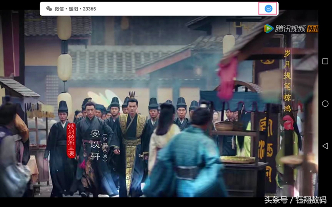Viewport: 332px width, 207px height.
Task: Tap the blue split-screen icon in notification
Action: (269, 9)
